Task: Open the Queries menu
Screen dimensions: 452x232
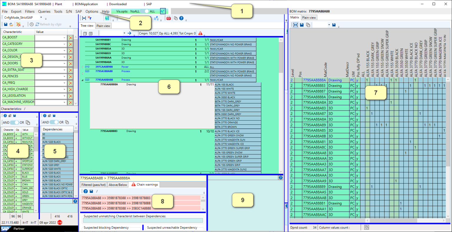Action: click(x=44, y=11)
